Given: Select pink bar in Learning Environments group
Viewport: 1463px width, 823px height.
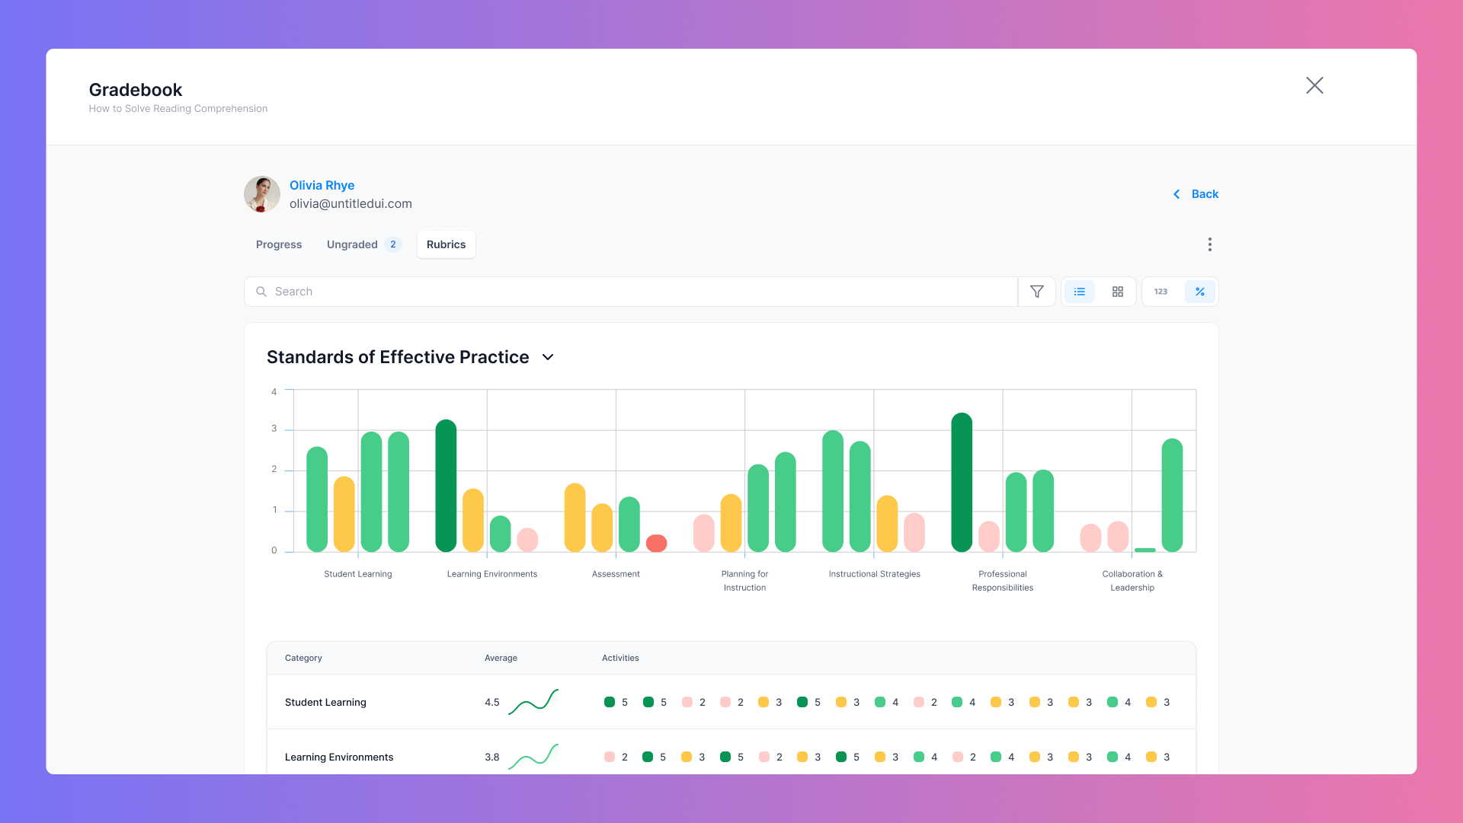Looking at the screenshot, I should click(527, 540).
